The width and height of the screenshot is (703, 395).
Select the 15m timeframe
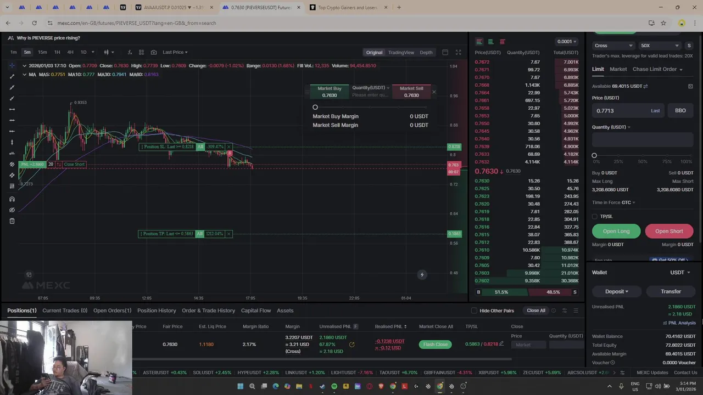42,52
